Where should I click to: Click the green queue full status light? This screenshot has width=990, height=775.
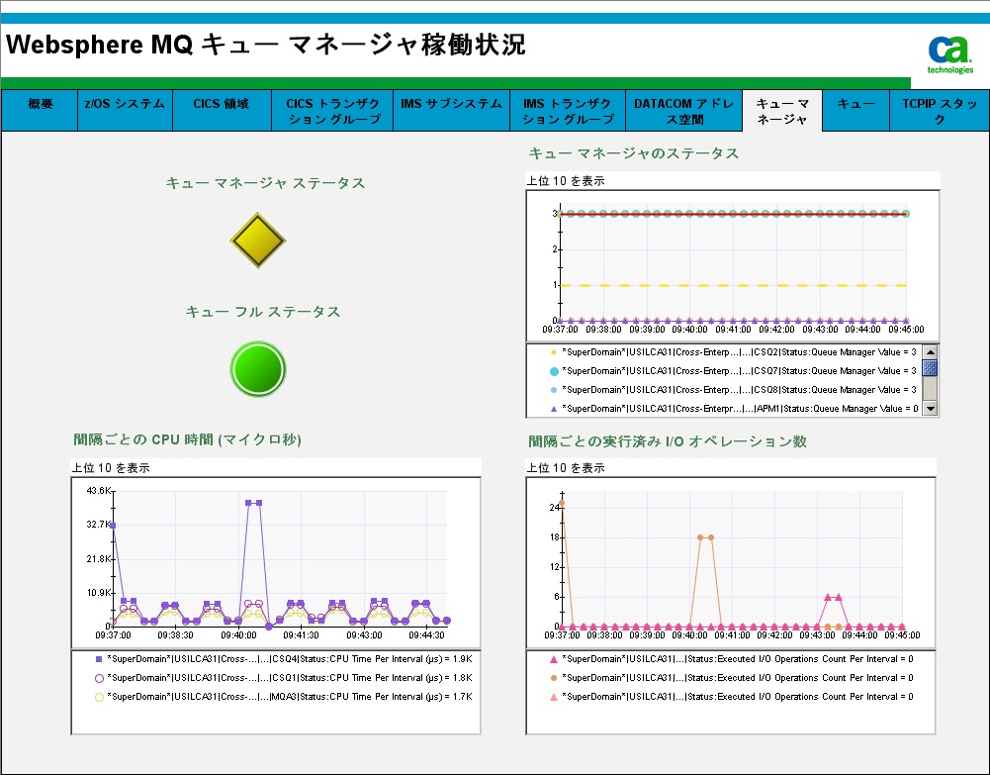click(257, 368)
